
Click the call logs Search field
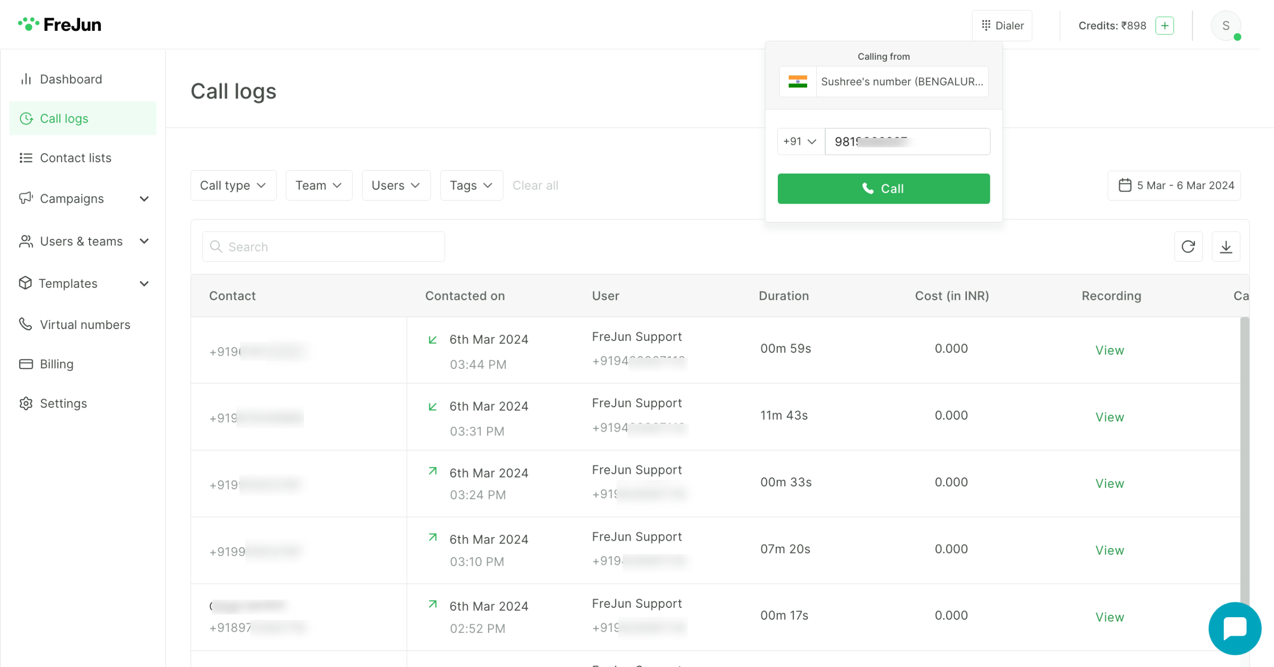(x=323, y=247)
